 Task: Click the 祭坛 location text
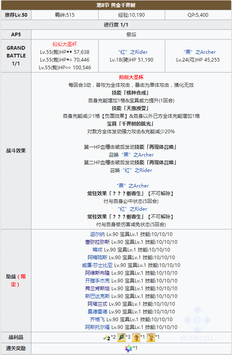pyautogui.click(x=131, y=35)
